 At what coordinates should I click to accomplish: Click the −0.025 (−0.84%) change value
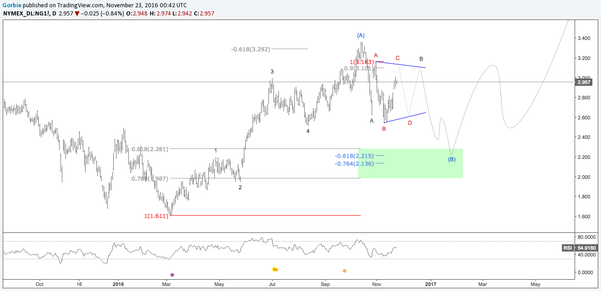click(102, 14)
